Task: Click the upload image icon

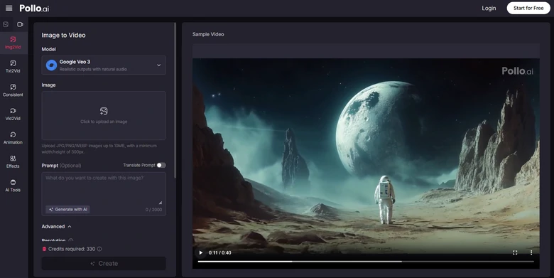Action: click(104, 111)
